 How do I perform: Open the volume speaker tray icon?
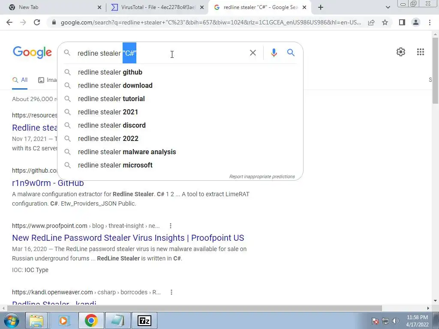[396, 321]
